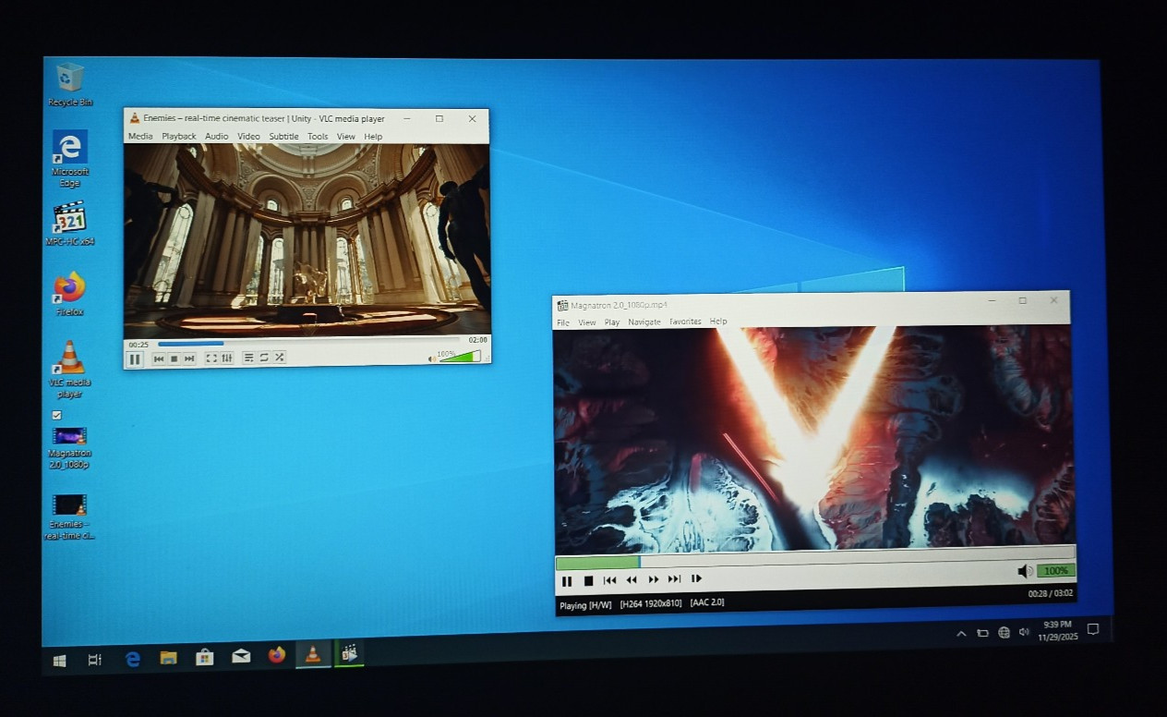Mute audio using VLC speaker icon
The image size is (1167, 717).
[431, 358]
